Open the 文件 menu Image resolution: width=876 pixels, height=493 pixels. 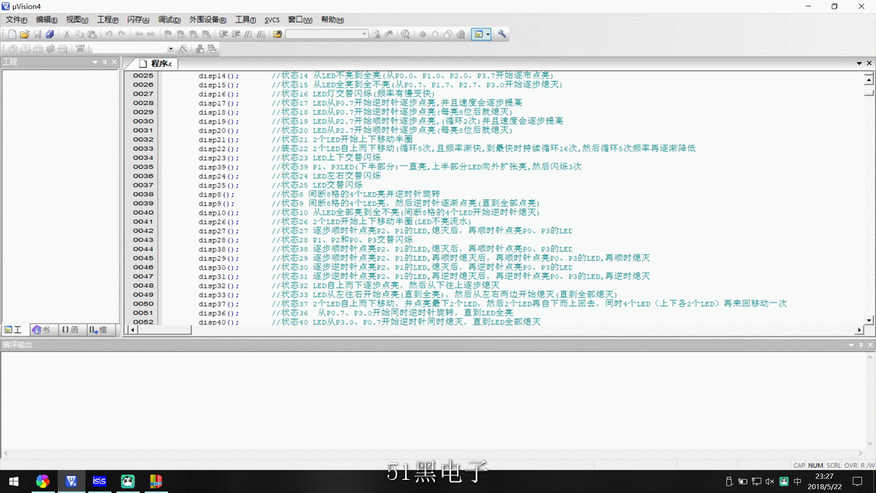pos(16,20)
